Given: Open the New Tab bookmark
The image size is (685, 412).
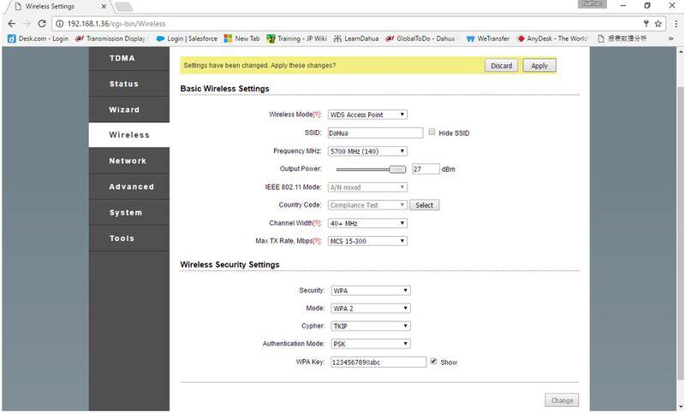Looking at the screenshot, I should [x=241, y=38].
